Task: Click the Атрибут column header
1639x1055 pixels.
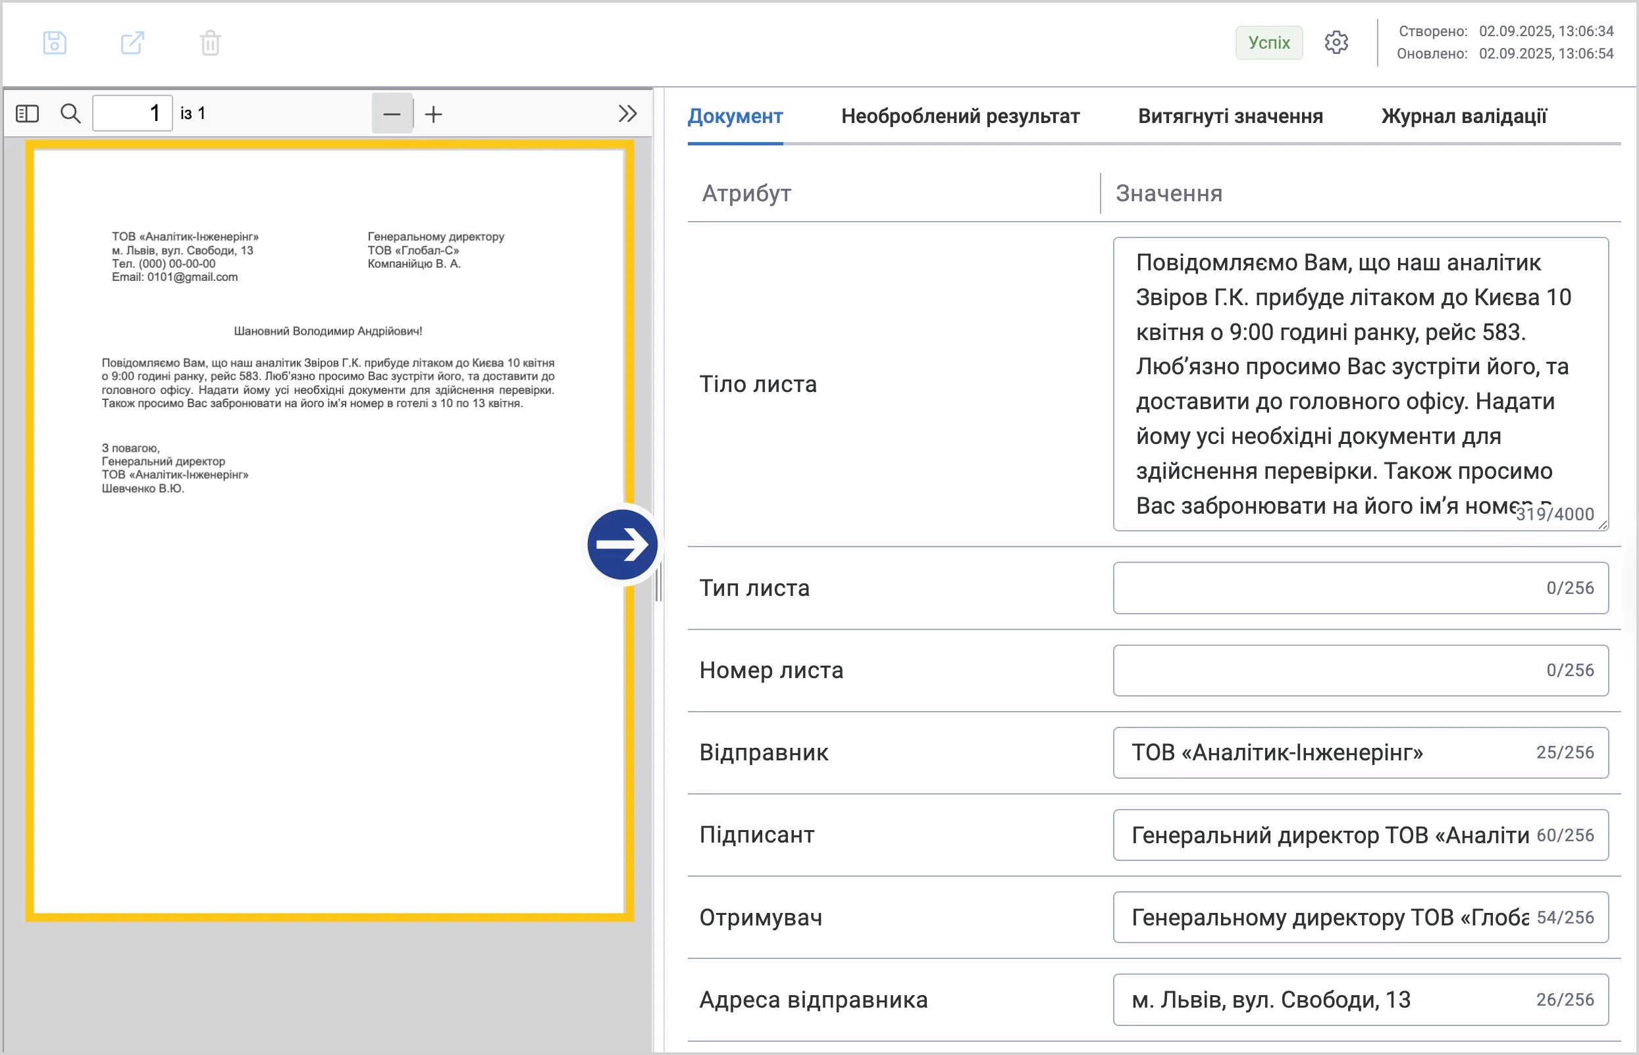Action: tap(746, 194)
